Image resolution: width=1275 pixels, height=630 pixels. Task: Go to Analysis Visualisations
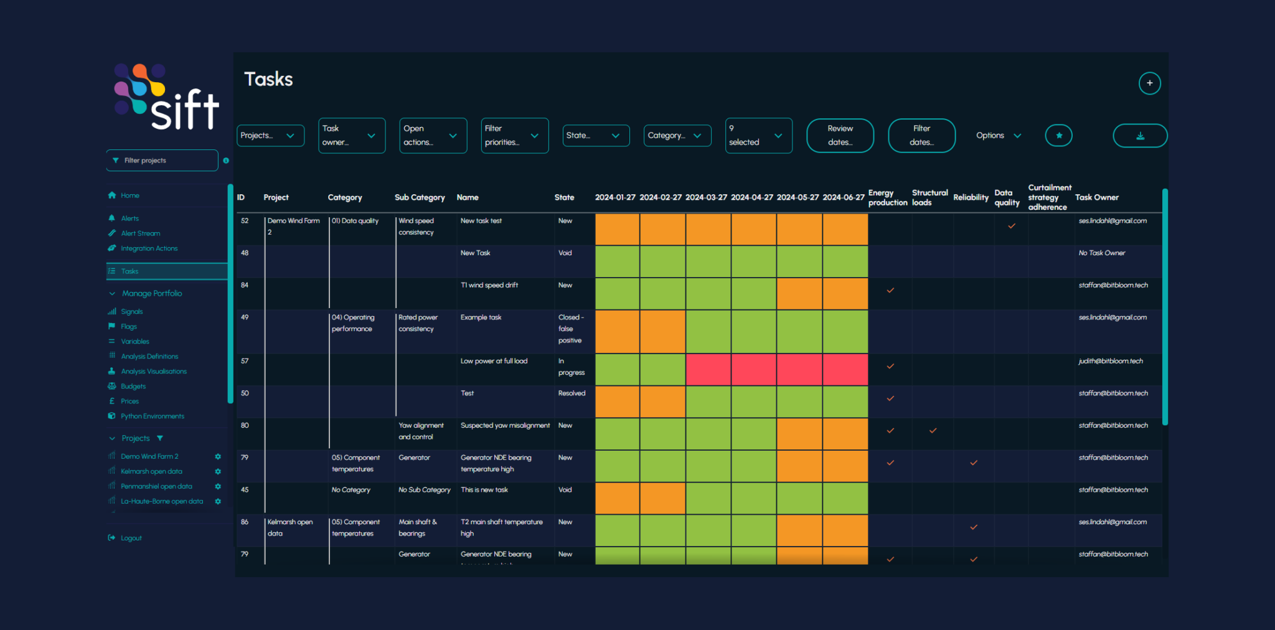154,371
